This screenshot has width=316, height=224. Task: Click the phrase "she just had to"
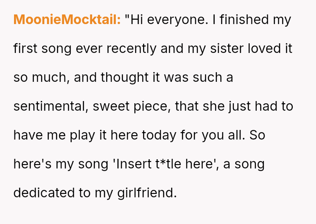pos(248,106)
